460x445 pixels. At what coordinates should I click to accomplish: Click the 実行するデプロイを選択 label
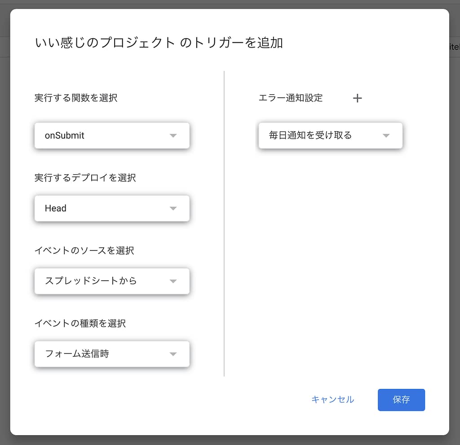(x=85, y=178)
